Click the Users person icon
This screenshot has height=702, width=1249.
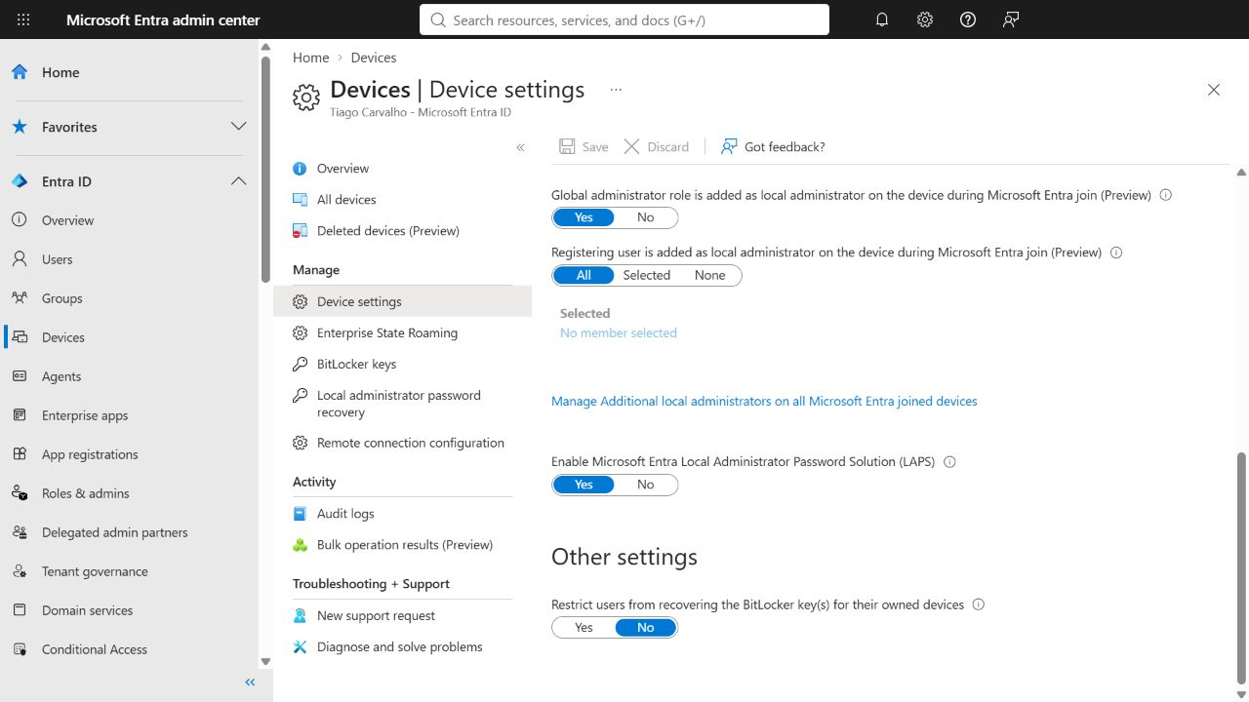[20, 259]
